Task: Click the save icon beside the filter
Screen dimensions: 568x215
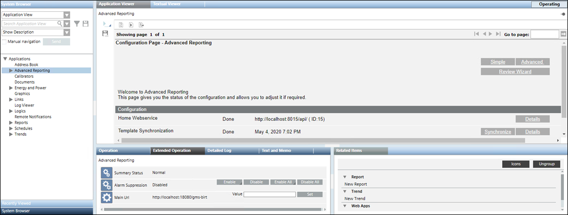Action: (x=85, y=24)
